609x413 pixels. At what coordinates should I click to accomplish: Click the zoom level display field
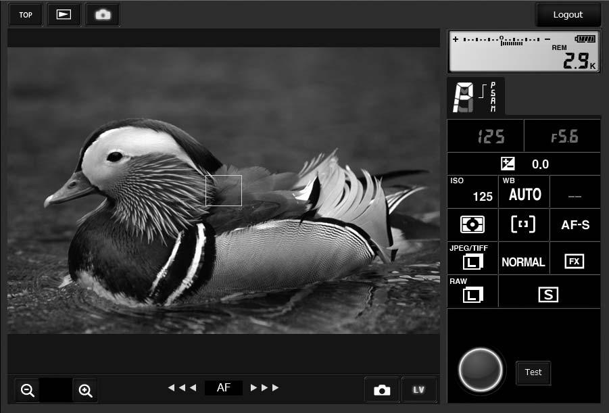click(x=56, y=390)
